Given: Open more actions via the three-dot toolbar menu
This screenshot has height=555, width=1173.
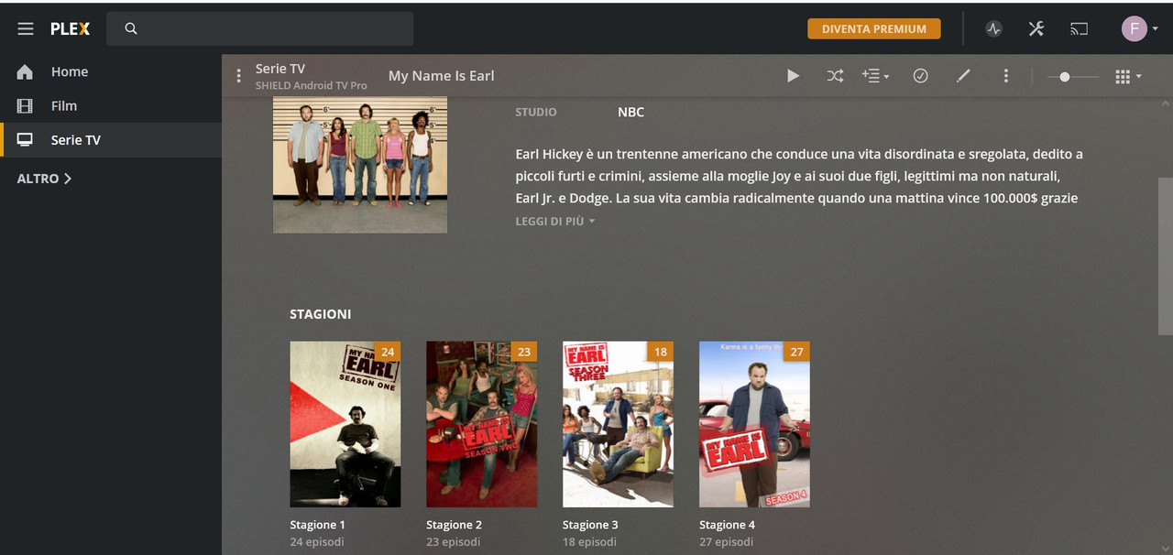Looking at the screenshot, I should pyautogui.click(x=1005, y=76).
